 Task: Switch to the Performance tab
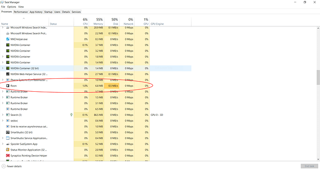(x=20, y=12)
